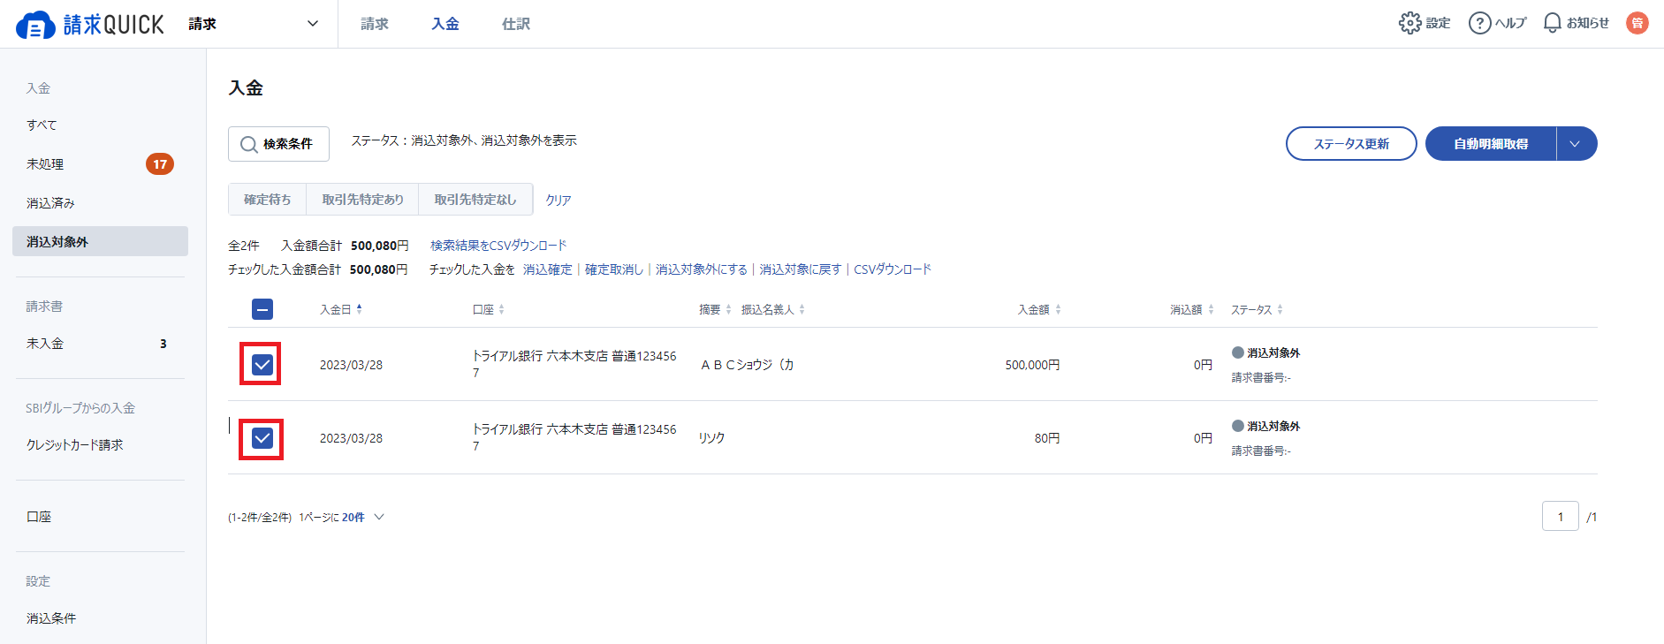
Task: Uncheck the 80円 リソク row checkbox
Action: click(262, 438)
